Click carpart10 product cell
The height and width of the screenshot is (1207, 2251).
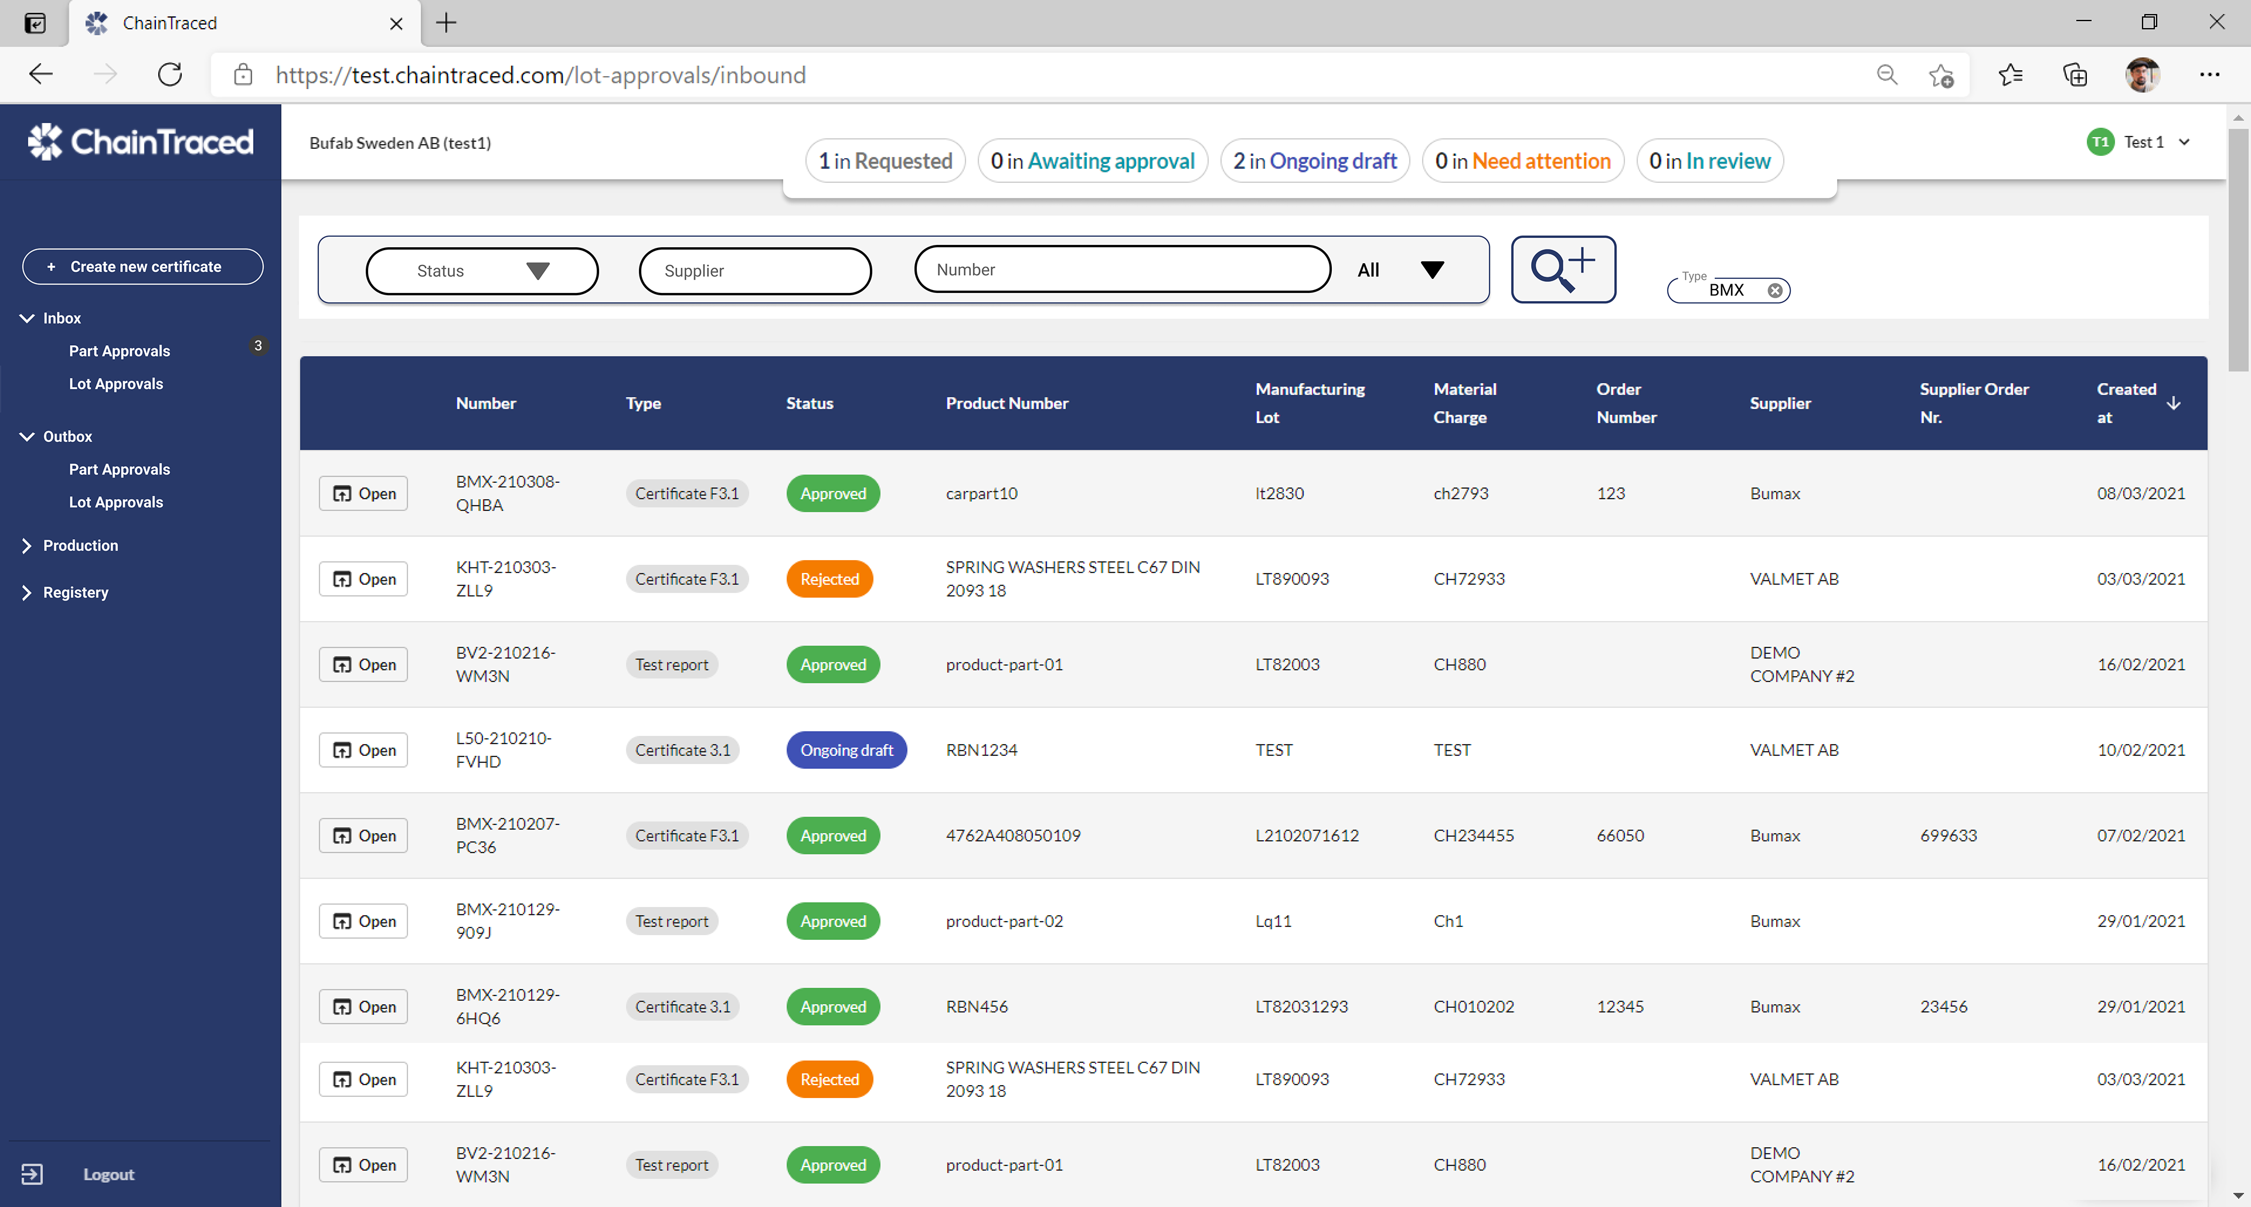981,493
